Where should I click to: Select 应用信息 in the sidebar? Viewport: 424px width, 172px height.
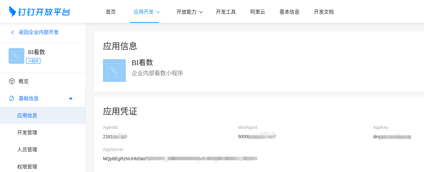click(x=27, y=115)
